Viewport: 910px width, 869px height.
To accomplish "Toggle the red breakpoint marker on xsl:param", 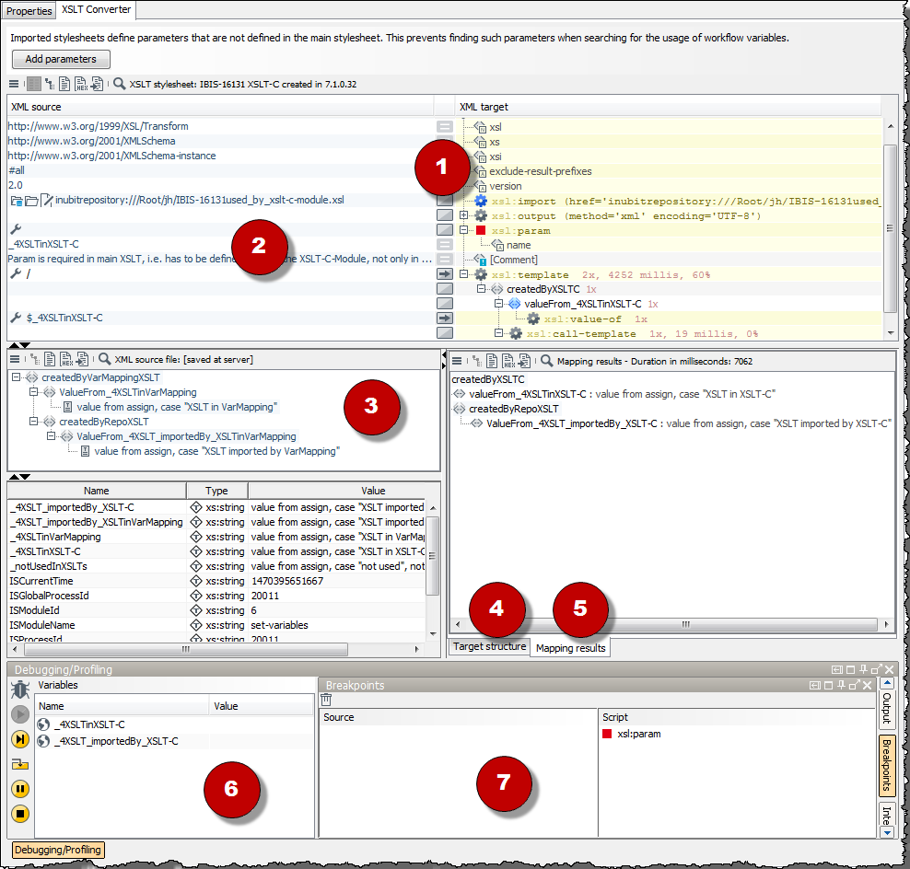I will (480, 230).
